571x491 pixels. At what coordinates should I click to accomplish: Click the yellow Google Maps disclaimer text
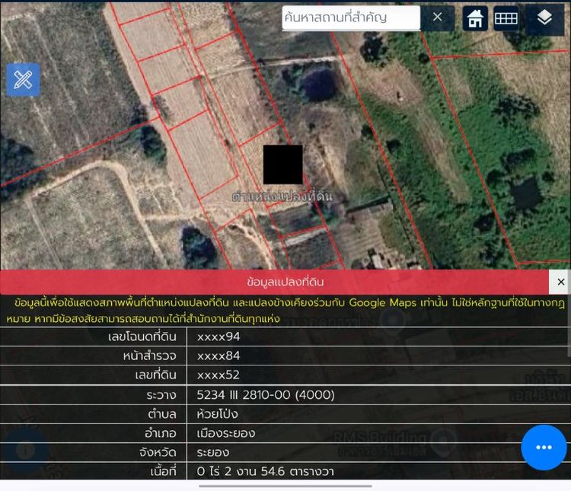[285, 311]
